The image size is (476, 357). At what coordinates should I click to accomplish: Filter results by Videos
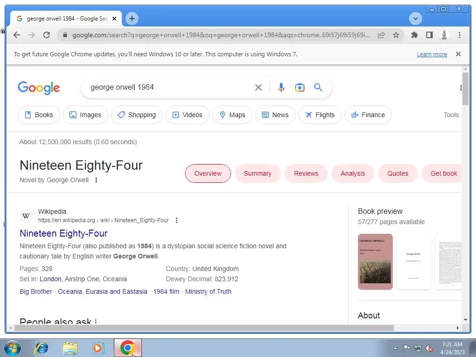[187, 115]
